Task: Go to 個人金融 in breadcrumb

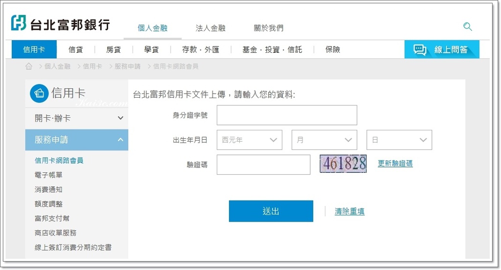Action: click(x=58, y=66)
